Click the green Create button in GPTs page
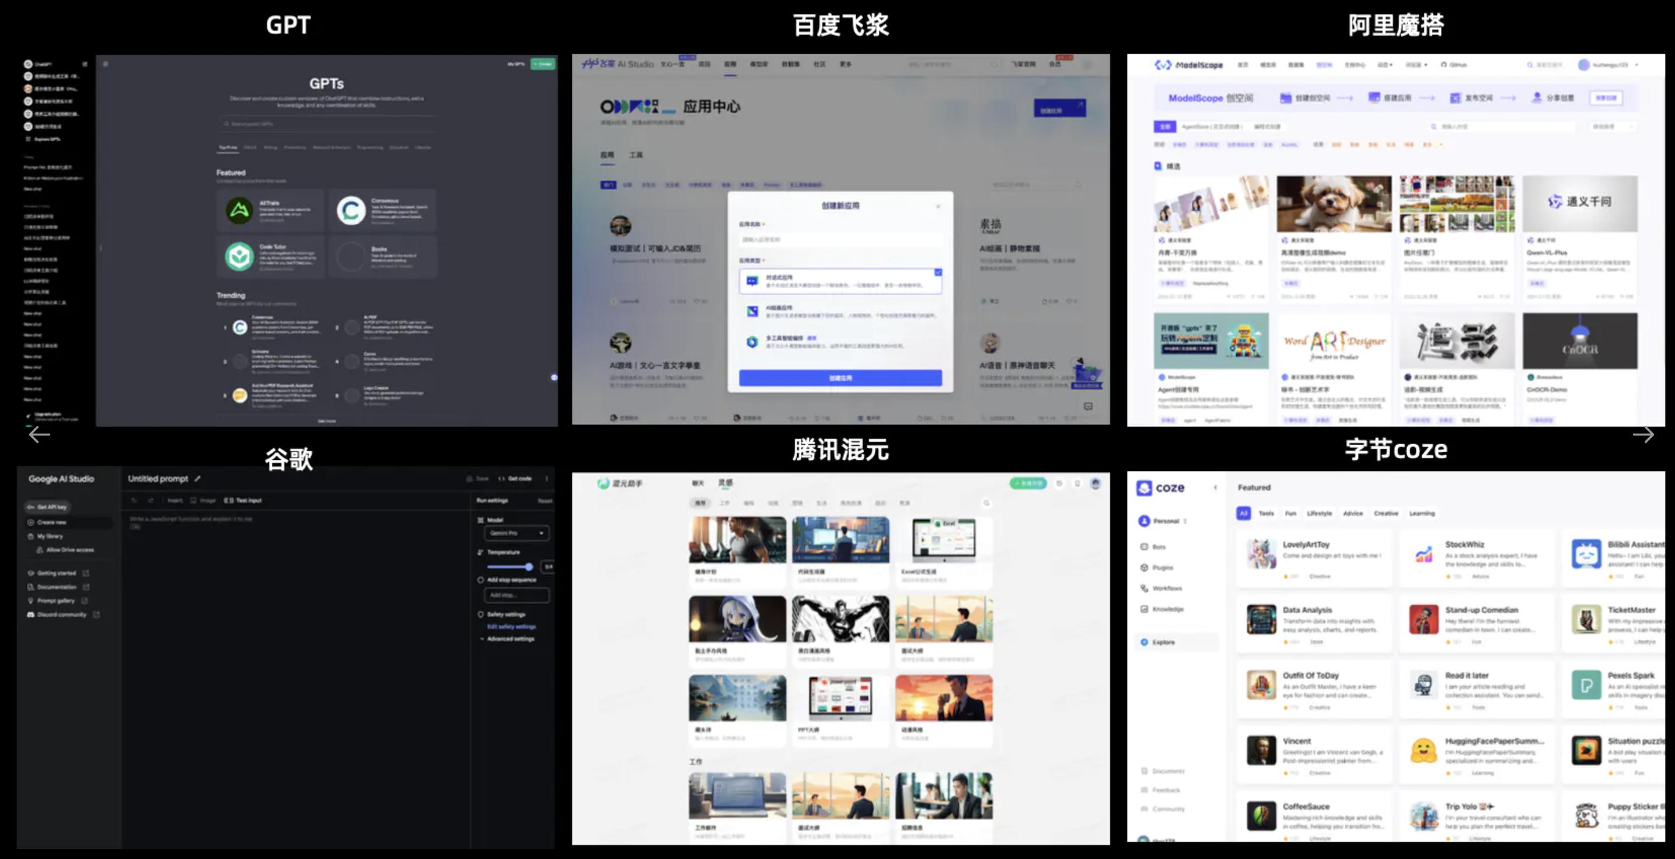The width and height of the screenshot is (1675, 859). pos(542,64)
